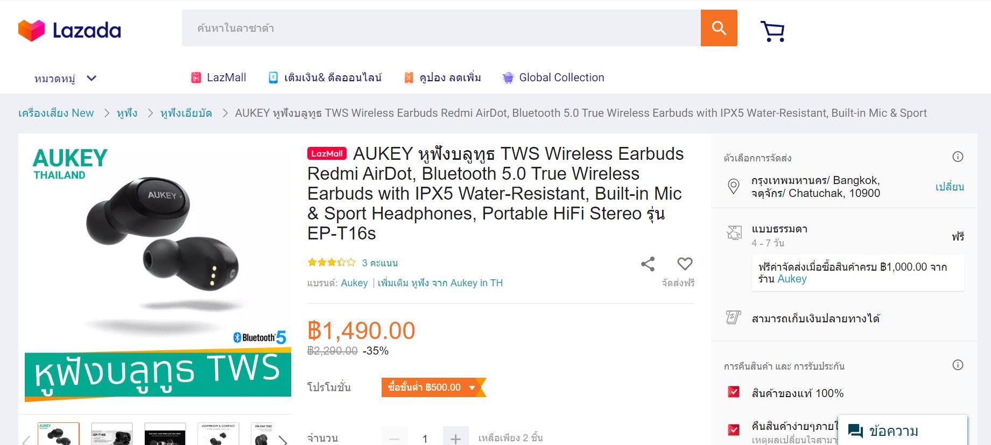991x445 pixels.
Task: Expand the ฿500.00 minimum purchase promotion dropdown
Action: coord(472,387)
